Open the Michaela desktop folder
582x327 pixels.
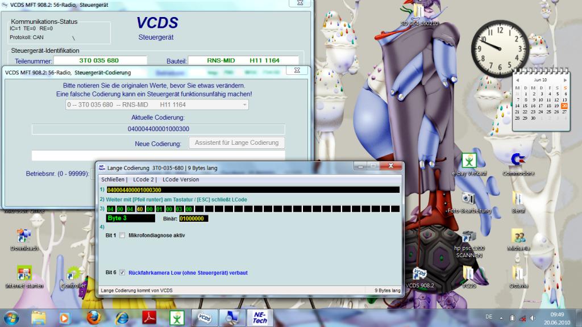[518, 240]
